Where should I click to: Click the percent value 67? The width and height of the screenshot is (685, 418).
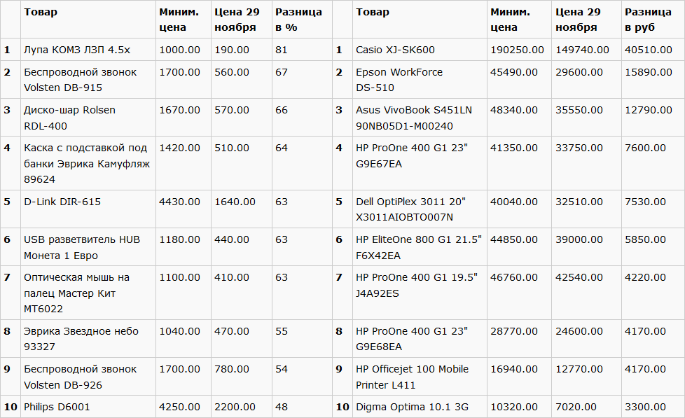(282, 72)
